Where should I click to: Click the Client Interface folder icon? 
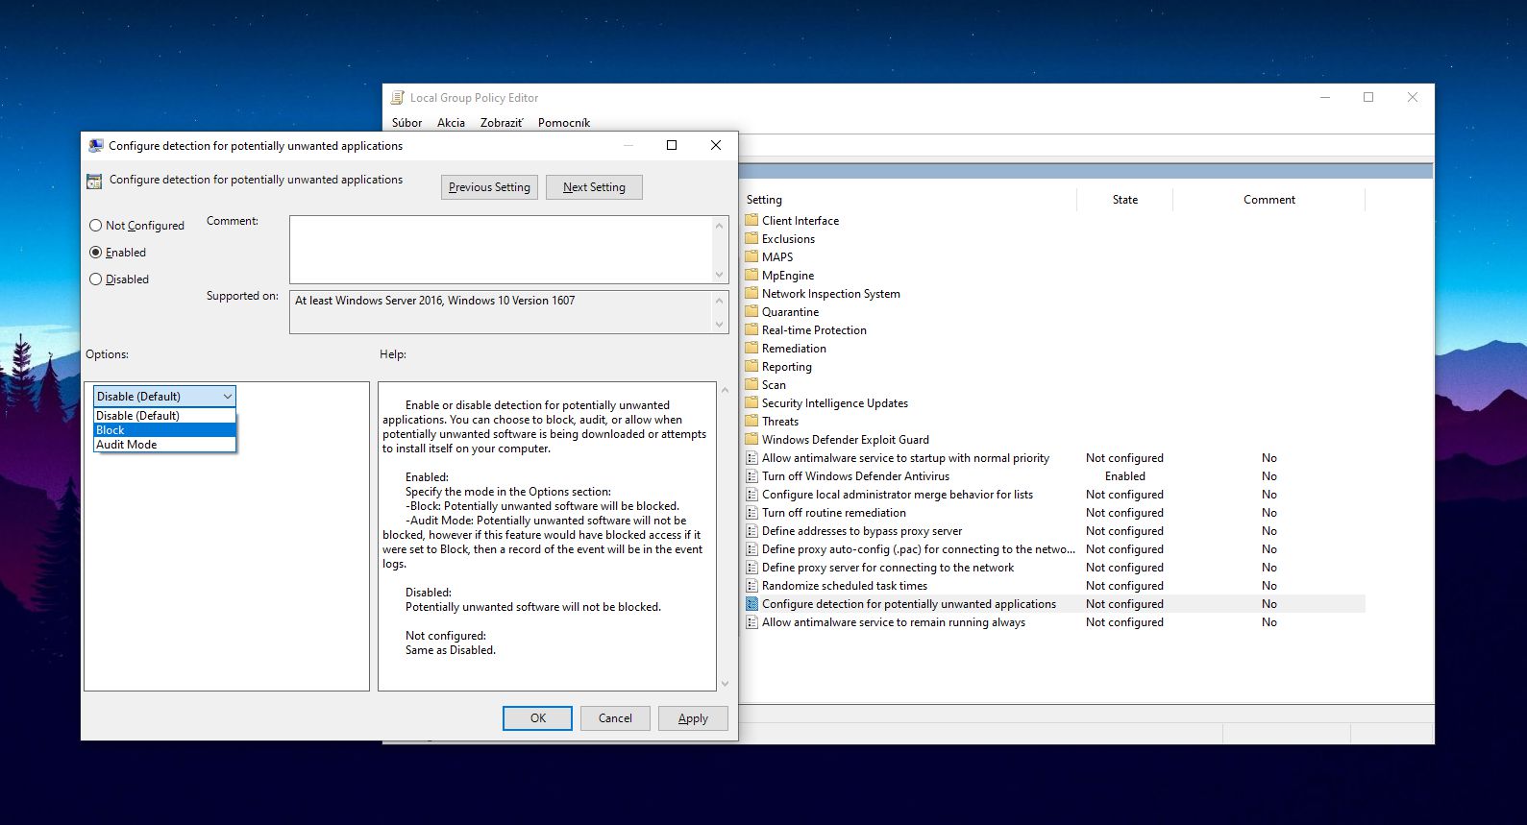(x=751, y=220)
